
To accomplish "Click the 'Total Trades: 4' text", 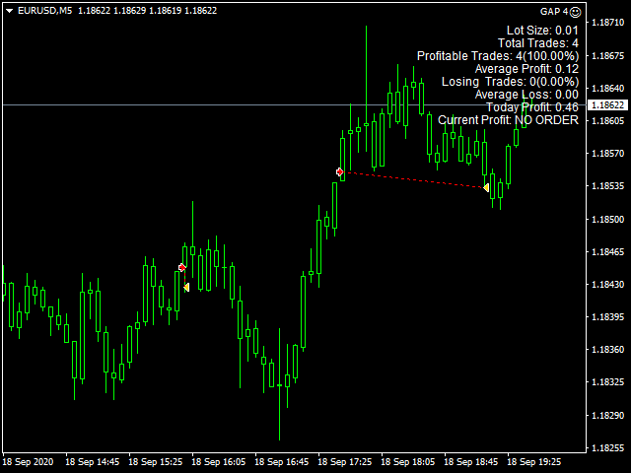I will [x=538, y=43].
